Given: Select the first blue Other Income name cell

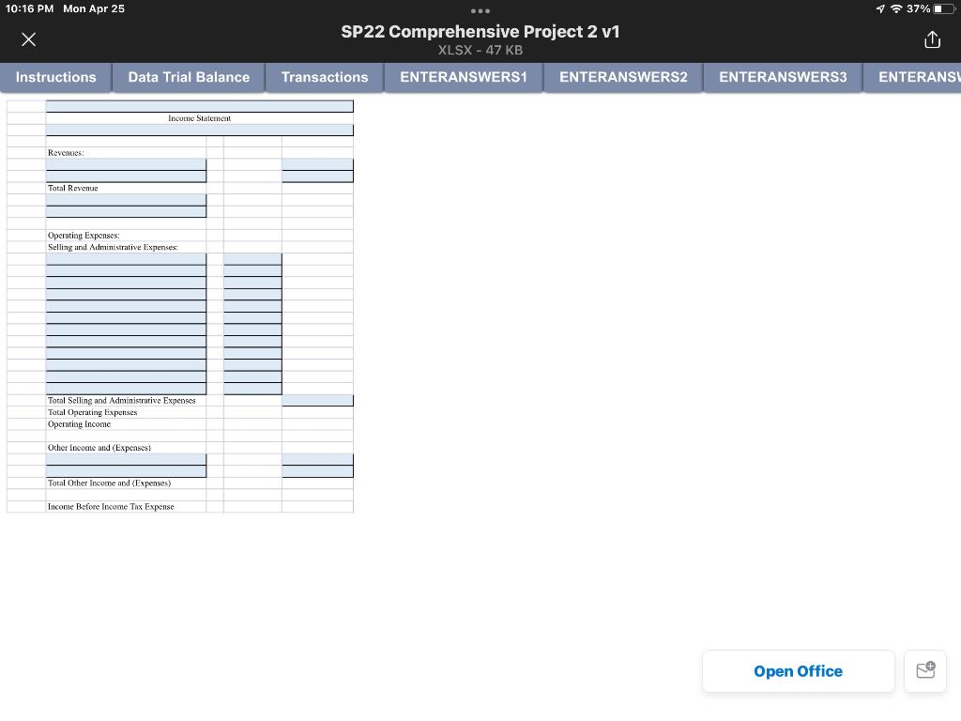Looking at the screenshot, I should [x=126, y=459].
